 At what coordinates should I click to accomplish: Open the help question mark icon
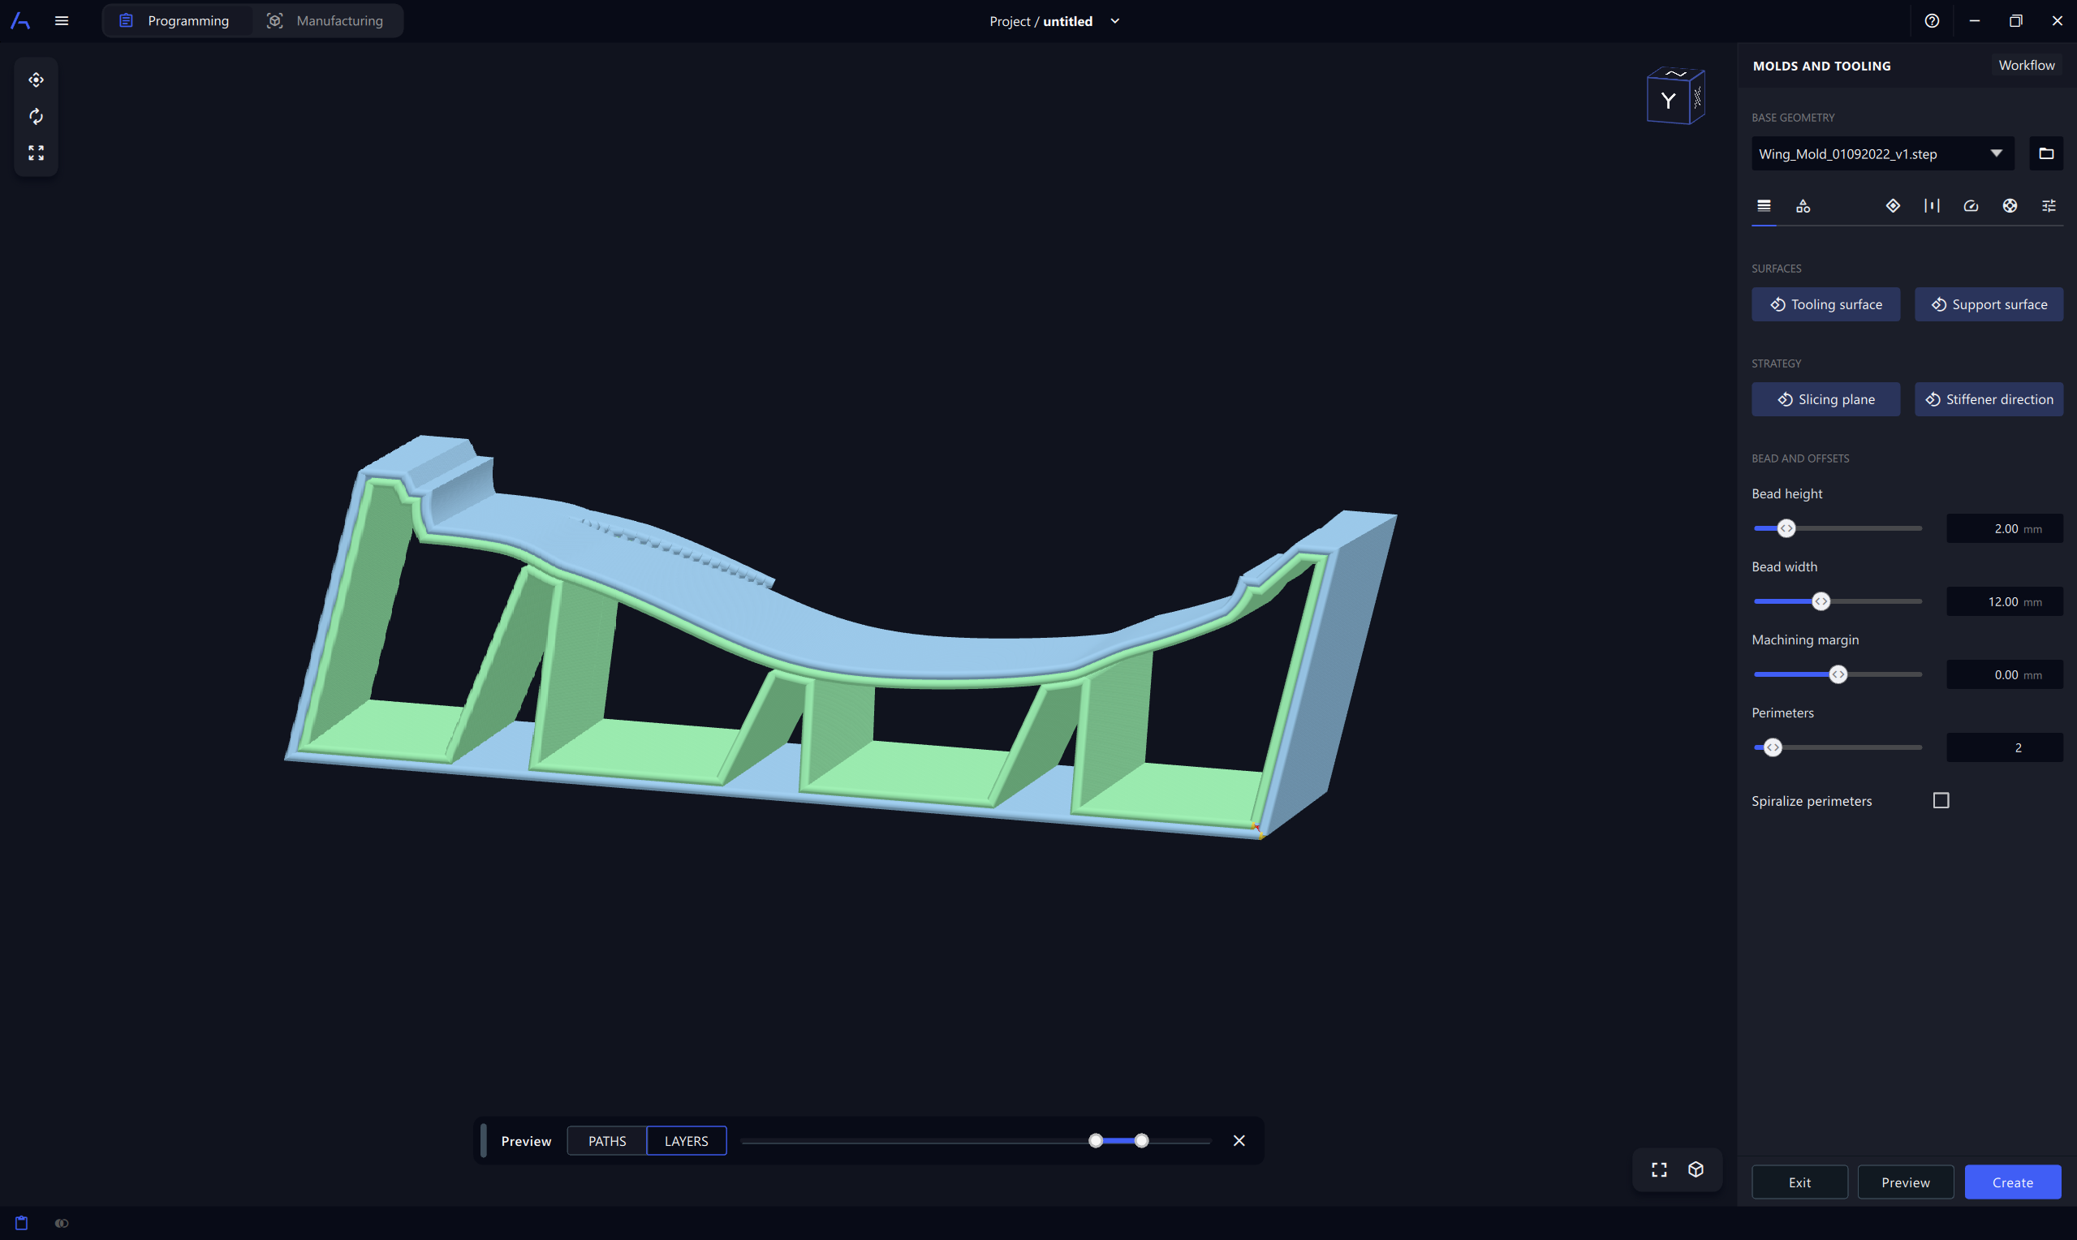pos(1932,21)
